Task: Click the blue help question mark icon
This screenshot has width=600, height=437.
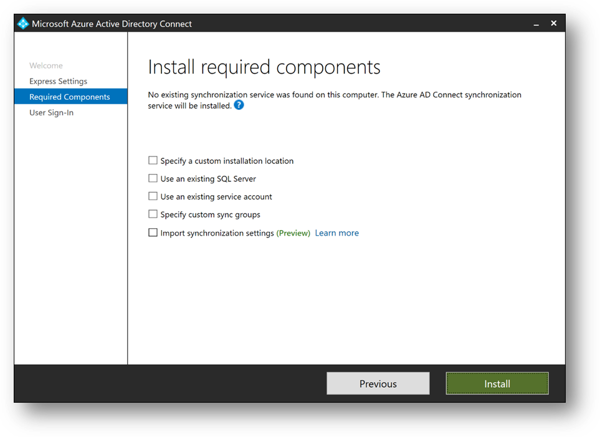Action: tap(239, 105)
